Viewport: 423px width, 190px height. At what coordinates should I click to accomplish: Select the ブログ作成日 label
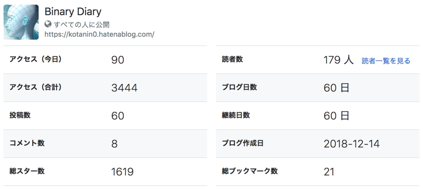pos(242,143)
